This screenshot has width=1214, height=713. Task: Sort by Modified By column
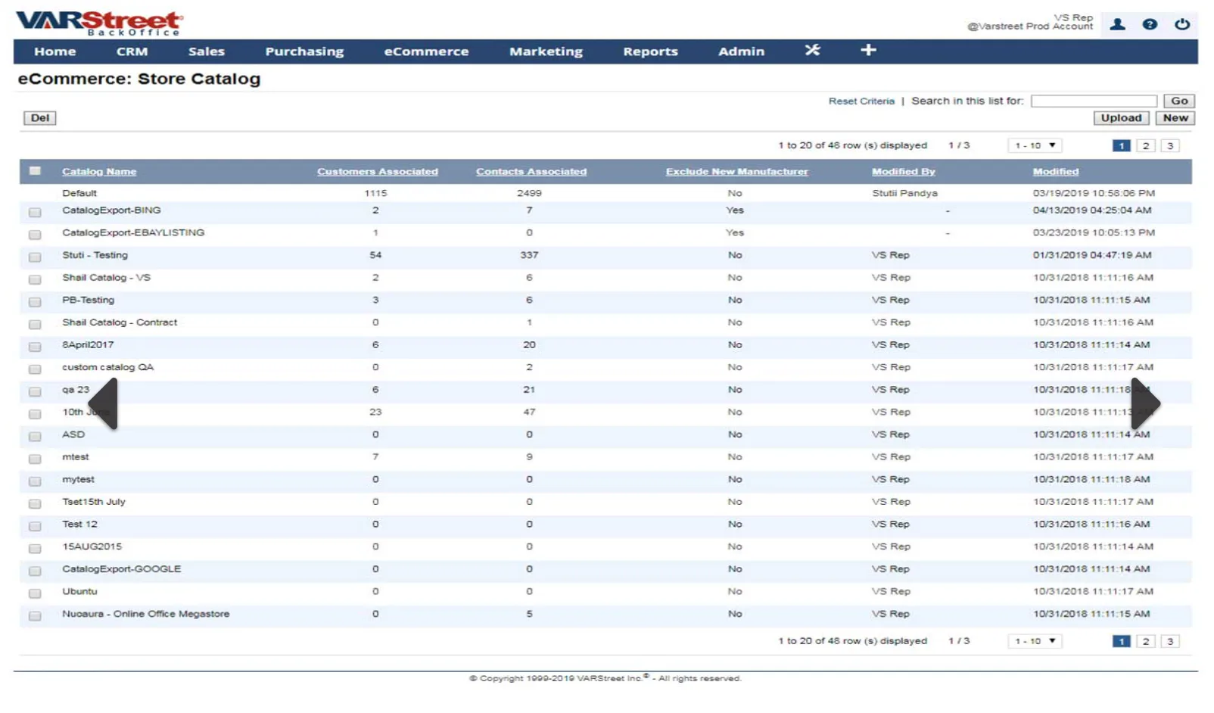click(904, 172)
